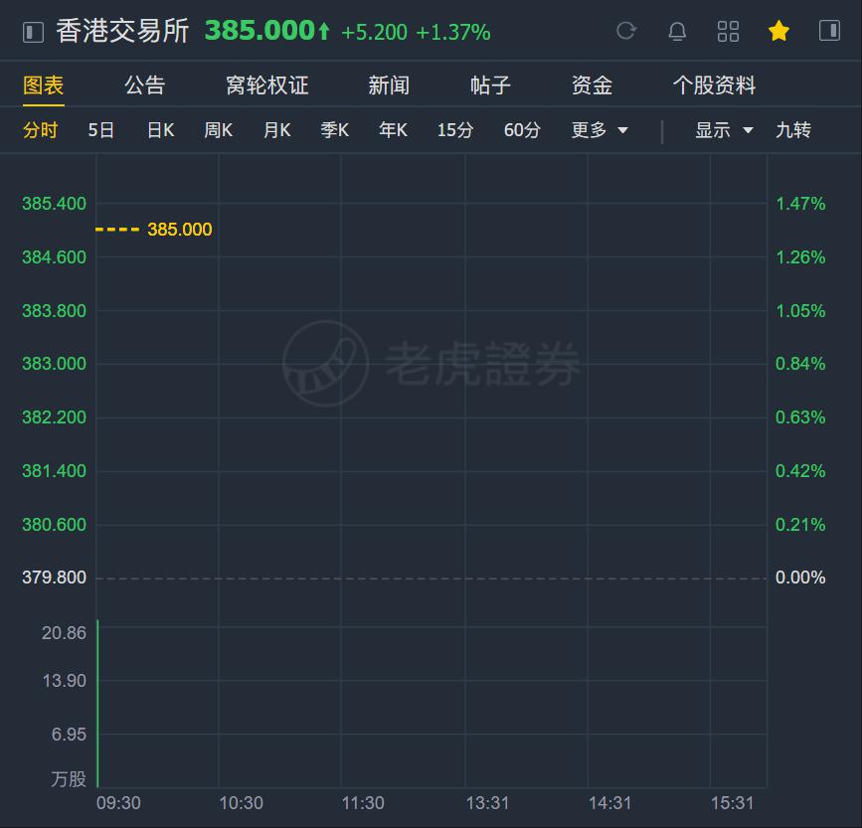Toggle the right sidebar panel icon
The width and height of the screenshot is (862, 828).
click(x=829, y=30)
